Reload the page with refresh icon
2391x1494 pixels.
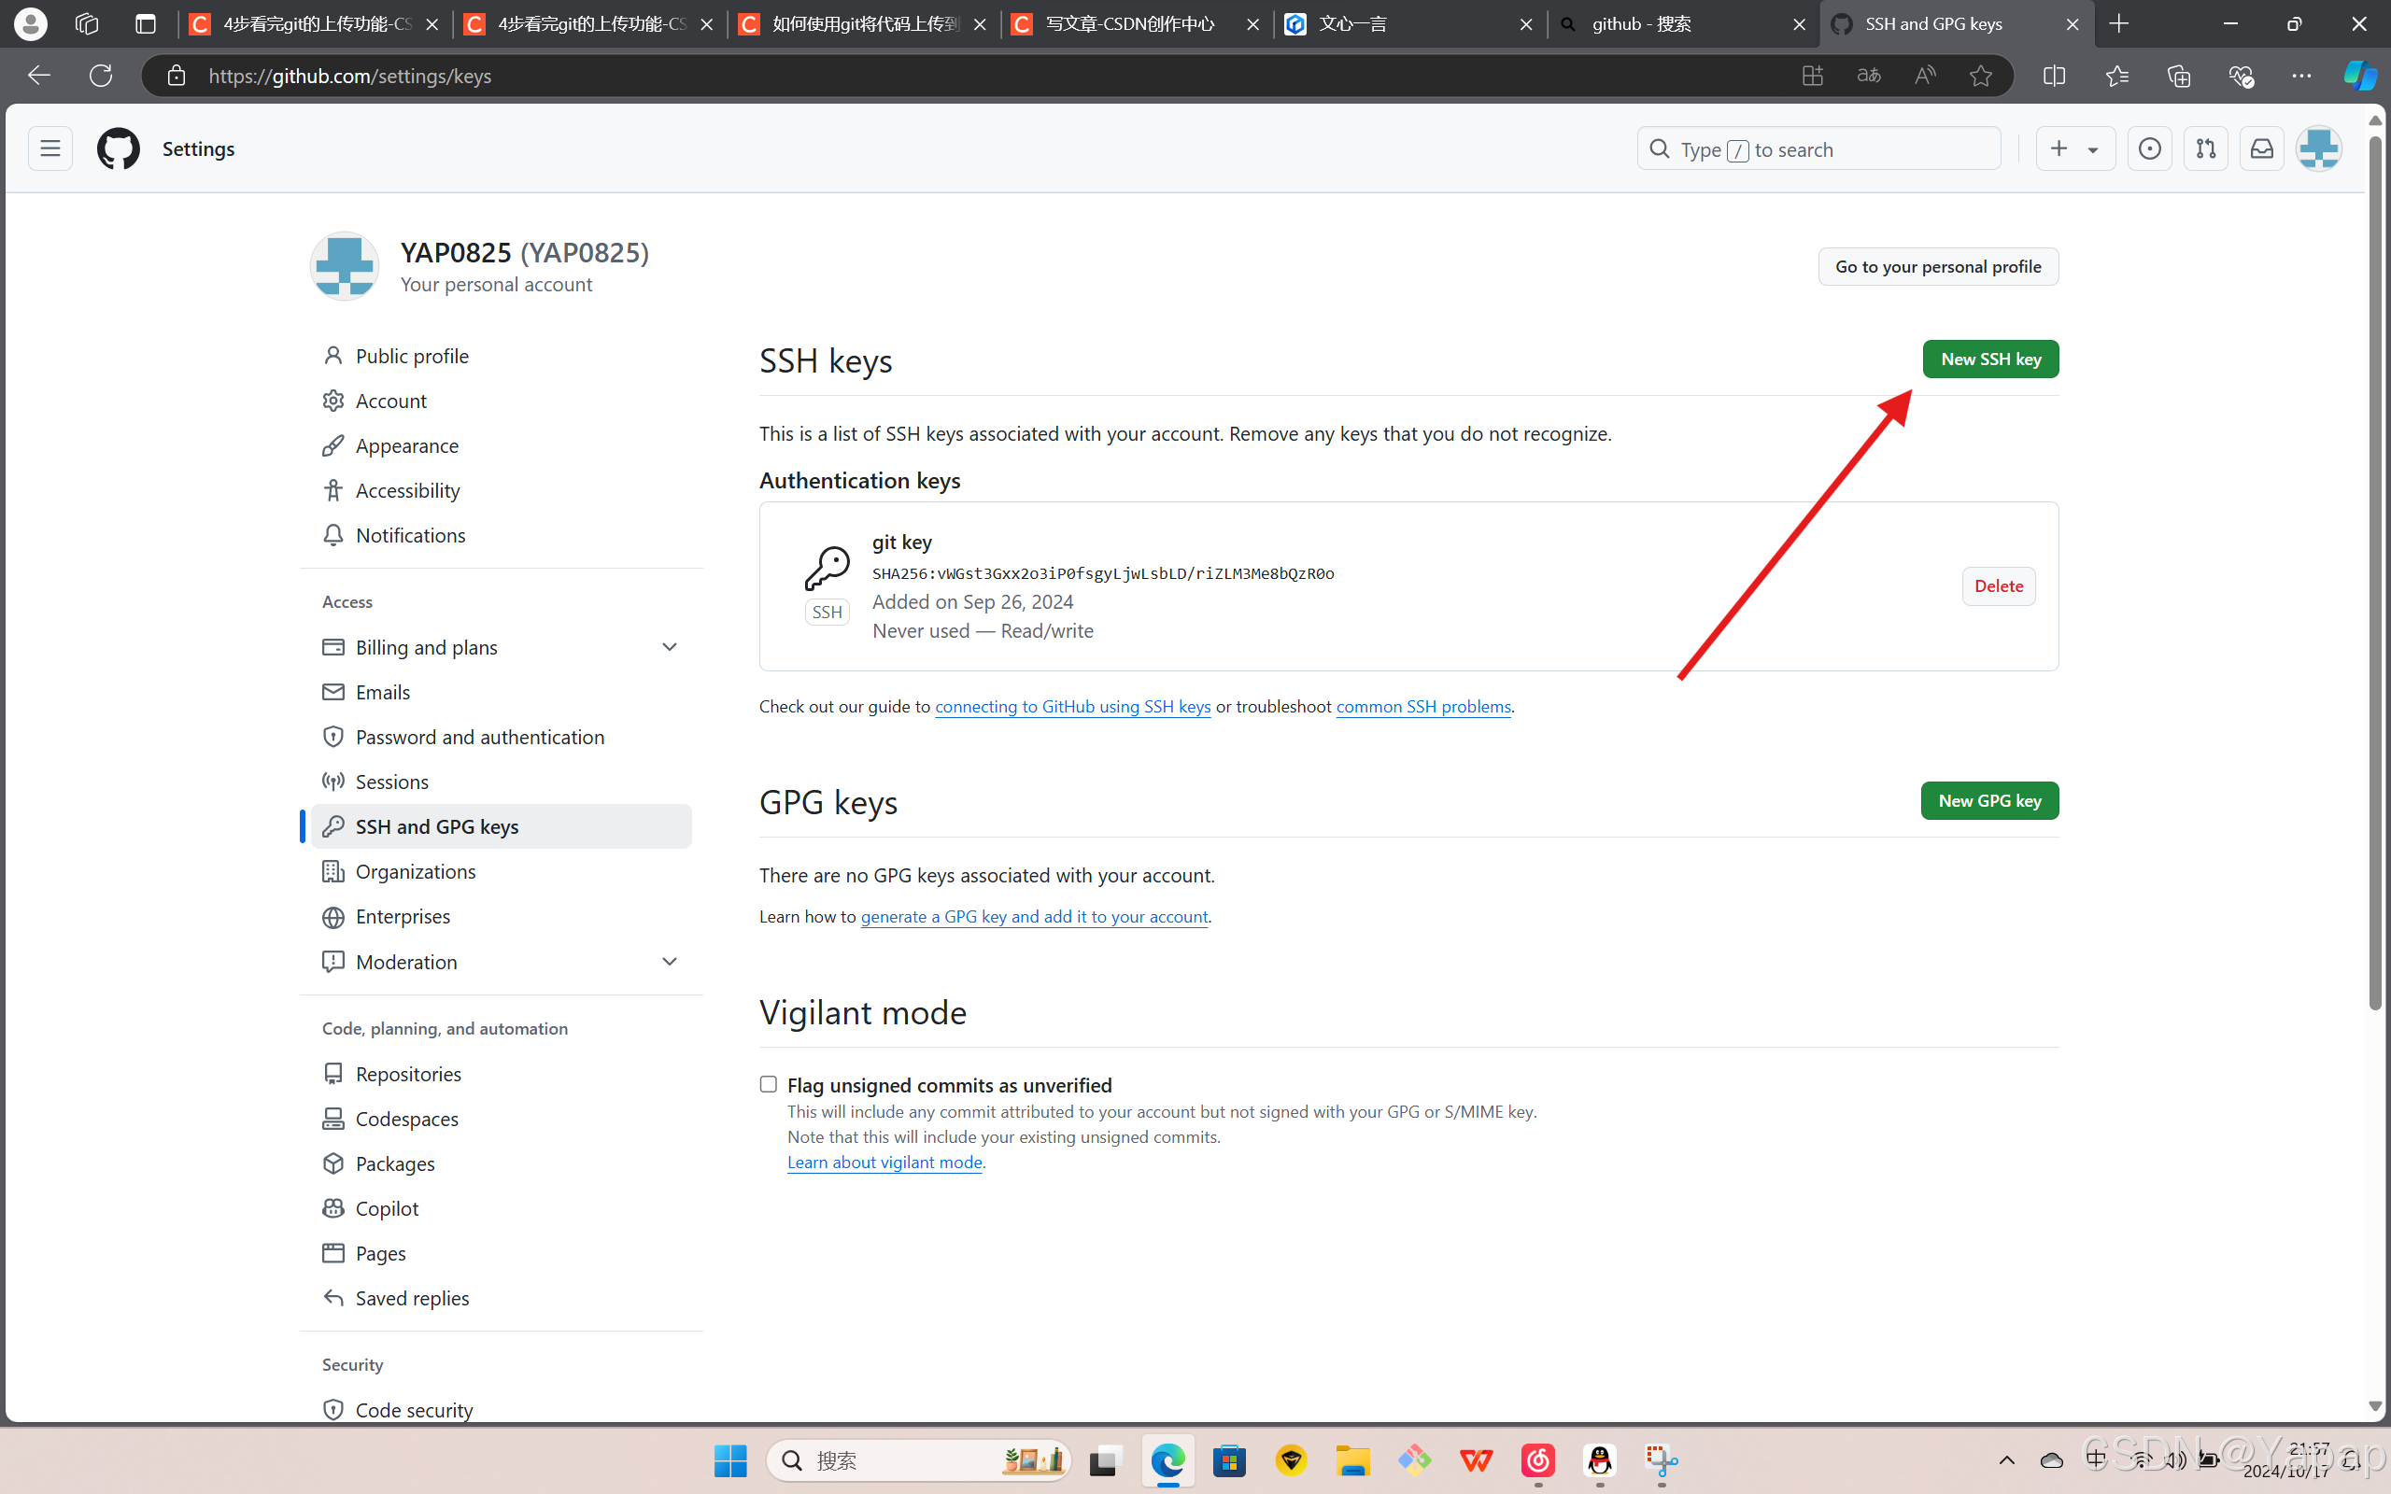pos(101,75)
